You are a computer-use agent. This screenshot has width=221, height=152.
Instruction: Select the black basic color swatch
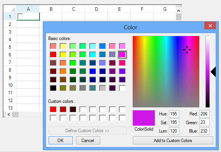point(53,88)
